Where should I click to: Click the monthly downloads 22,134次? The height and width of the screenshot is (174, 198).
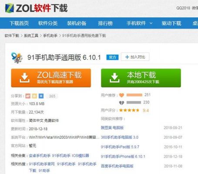point(36,112)
